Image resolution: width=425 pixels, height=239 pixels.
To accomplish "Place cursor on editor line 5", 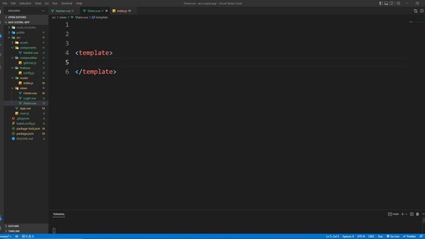I will point(241,62).
